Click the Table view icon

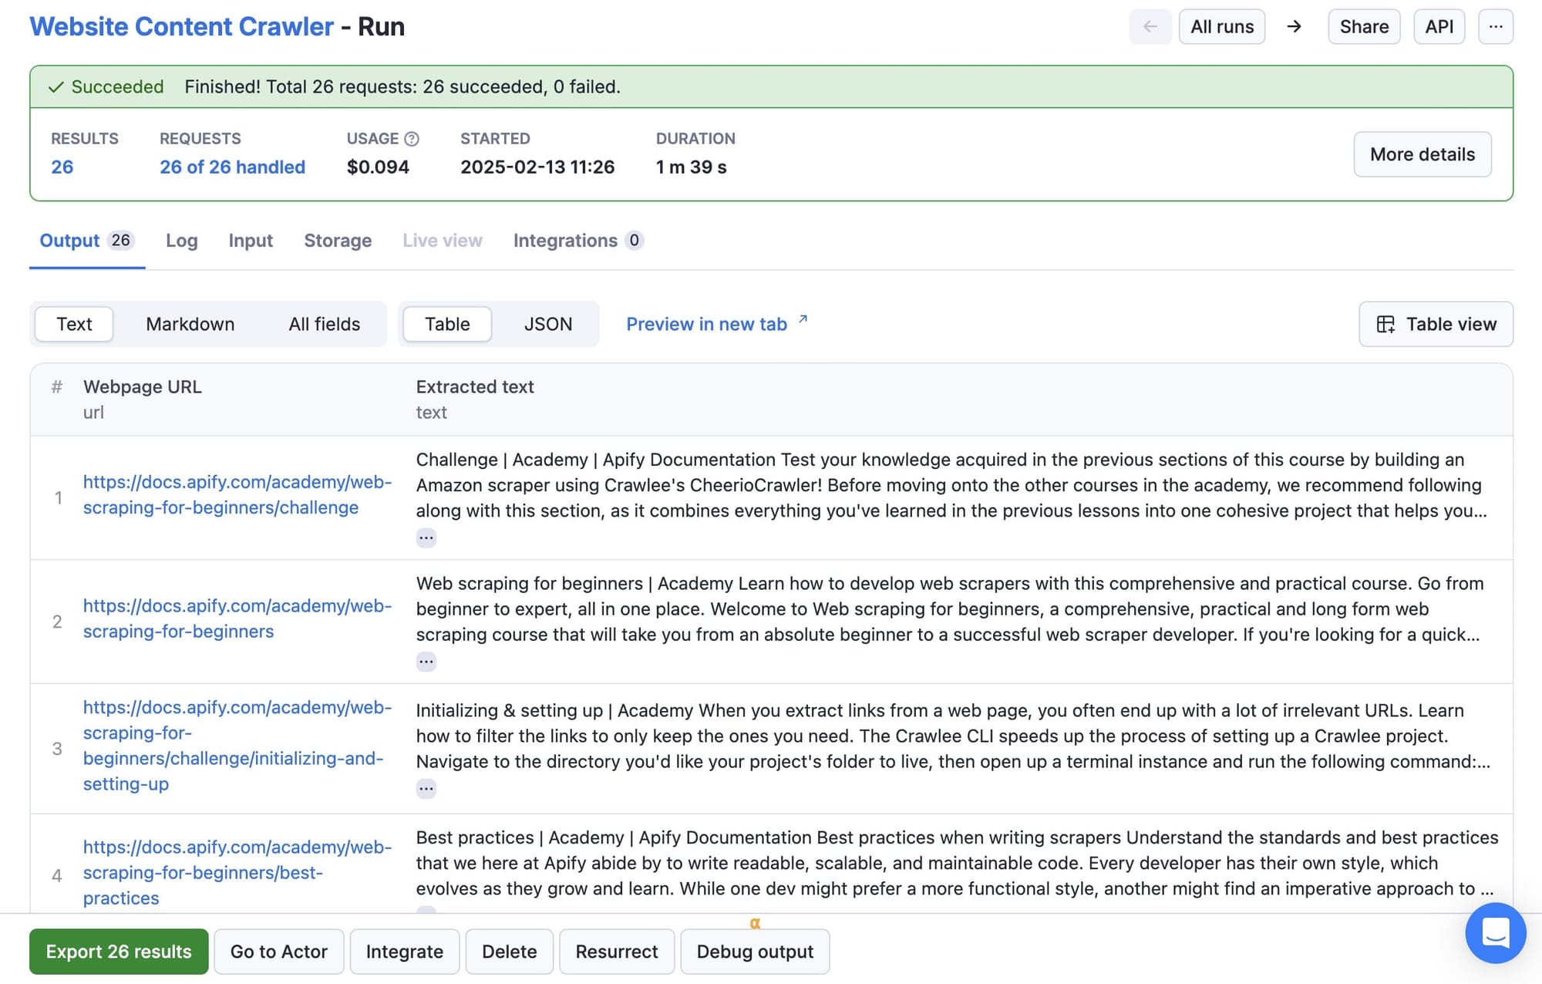tap(1385, 323)
